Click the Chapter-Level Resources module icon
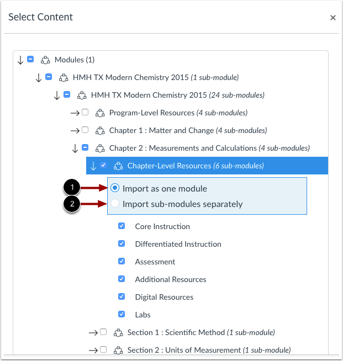343x361 pixels. coord(118,166)
